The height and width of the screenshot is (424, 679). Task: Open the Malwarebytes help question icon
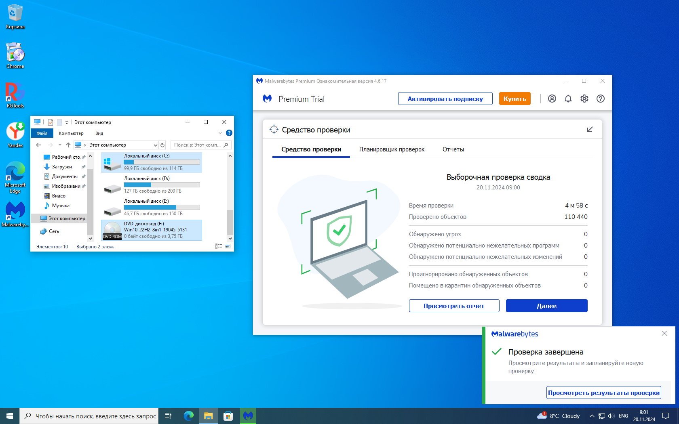600,99
